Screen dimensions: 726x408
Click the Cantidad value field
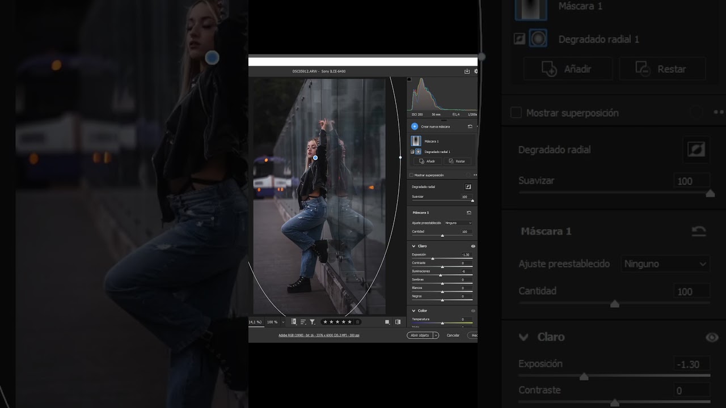pos(466,232)
